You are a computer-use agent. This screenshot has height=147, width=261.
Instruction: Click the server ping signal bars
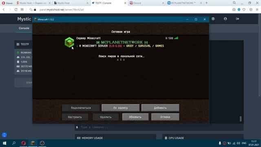(176, 38)
